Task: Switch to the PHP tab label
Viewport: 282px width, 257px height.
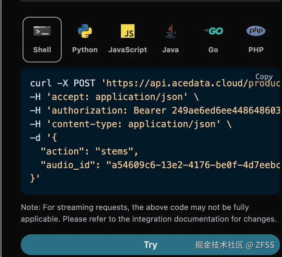Action: 256,50
